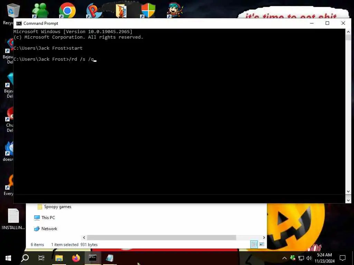Click the 'C:\Users\Jack Frost>start' line
This screenshot has height=265, width=354.
pos(48,48)
